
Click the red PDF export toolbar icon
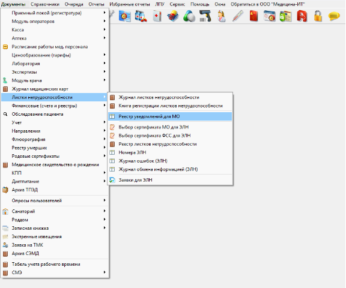pyautogui.click(x=302, y=16)
